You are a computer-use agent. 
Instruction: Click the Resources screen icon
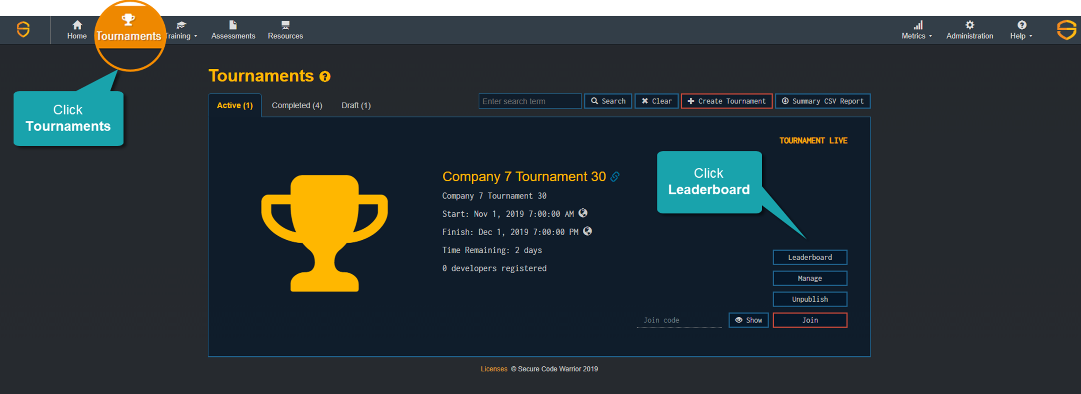[285, 24]
